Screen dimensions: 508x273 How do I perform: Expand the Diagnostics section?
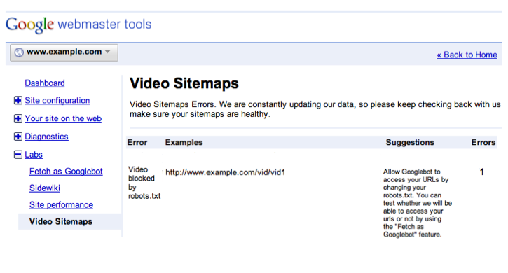pyautogui.click(x=18, y=136)
